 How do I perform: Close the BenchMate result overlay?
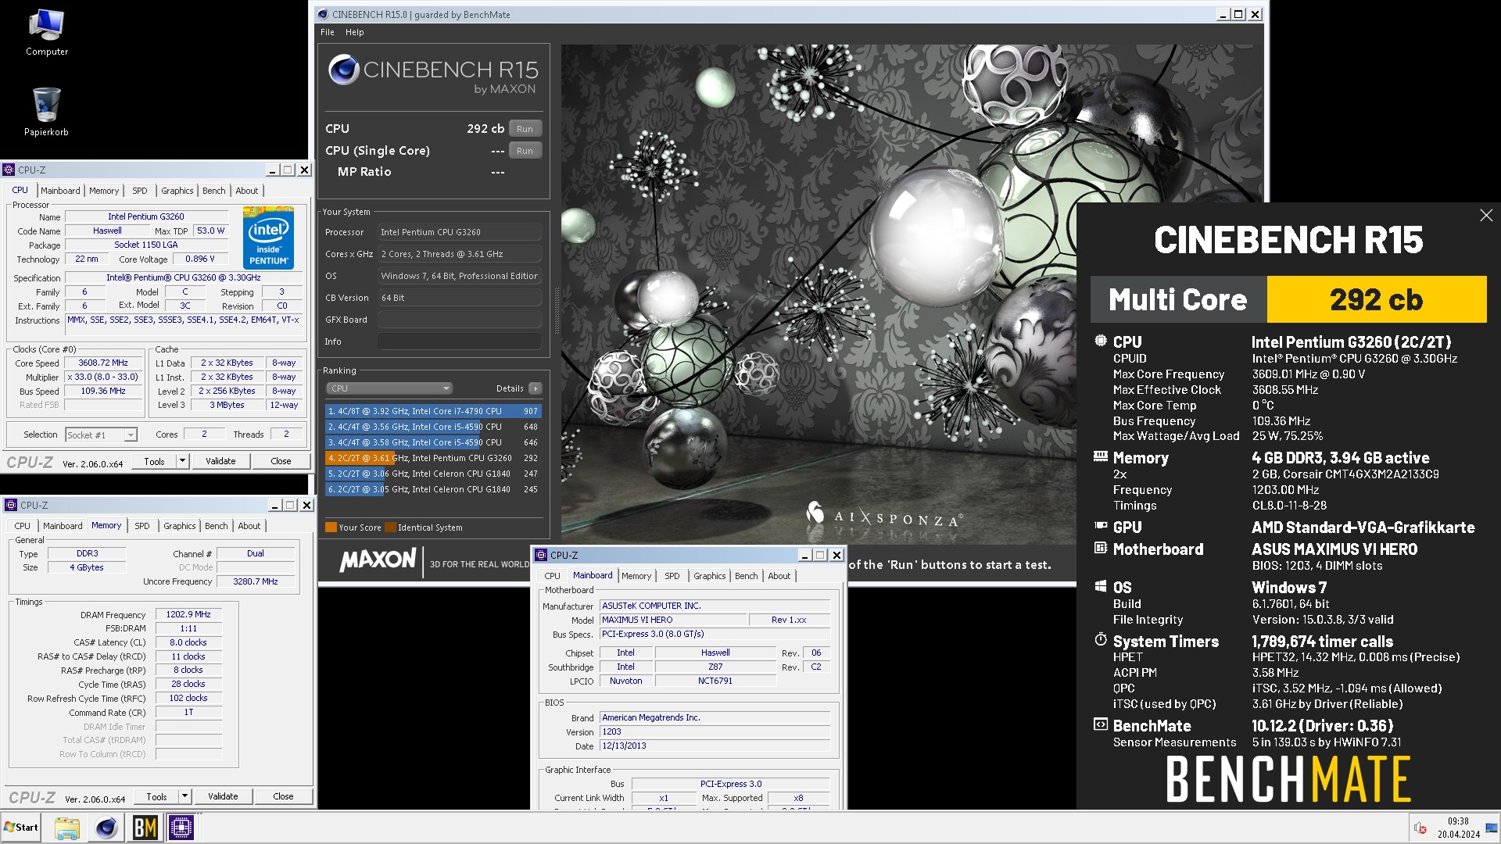(x=1486, y=215)
